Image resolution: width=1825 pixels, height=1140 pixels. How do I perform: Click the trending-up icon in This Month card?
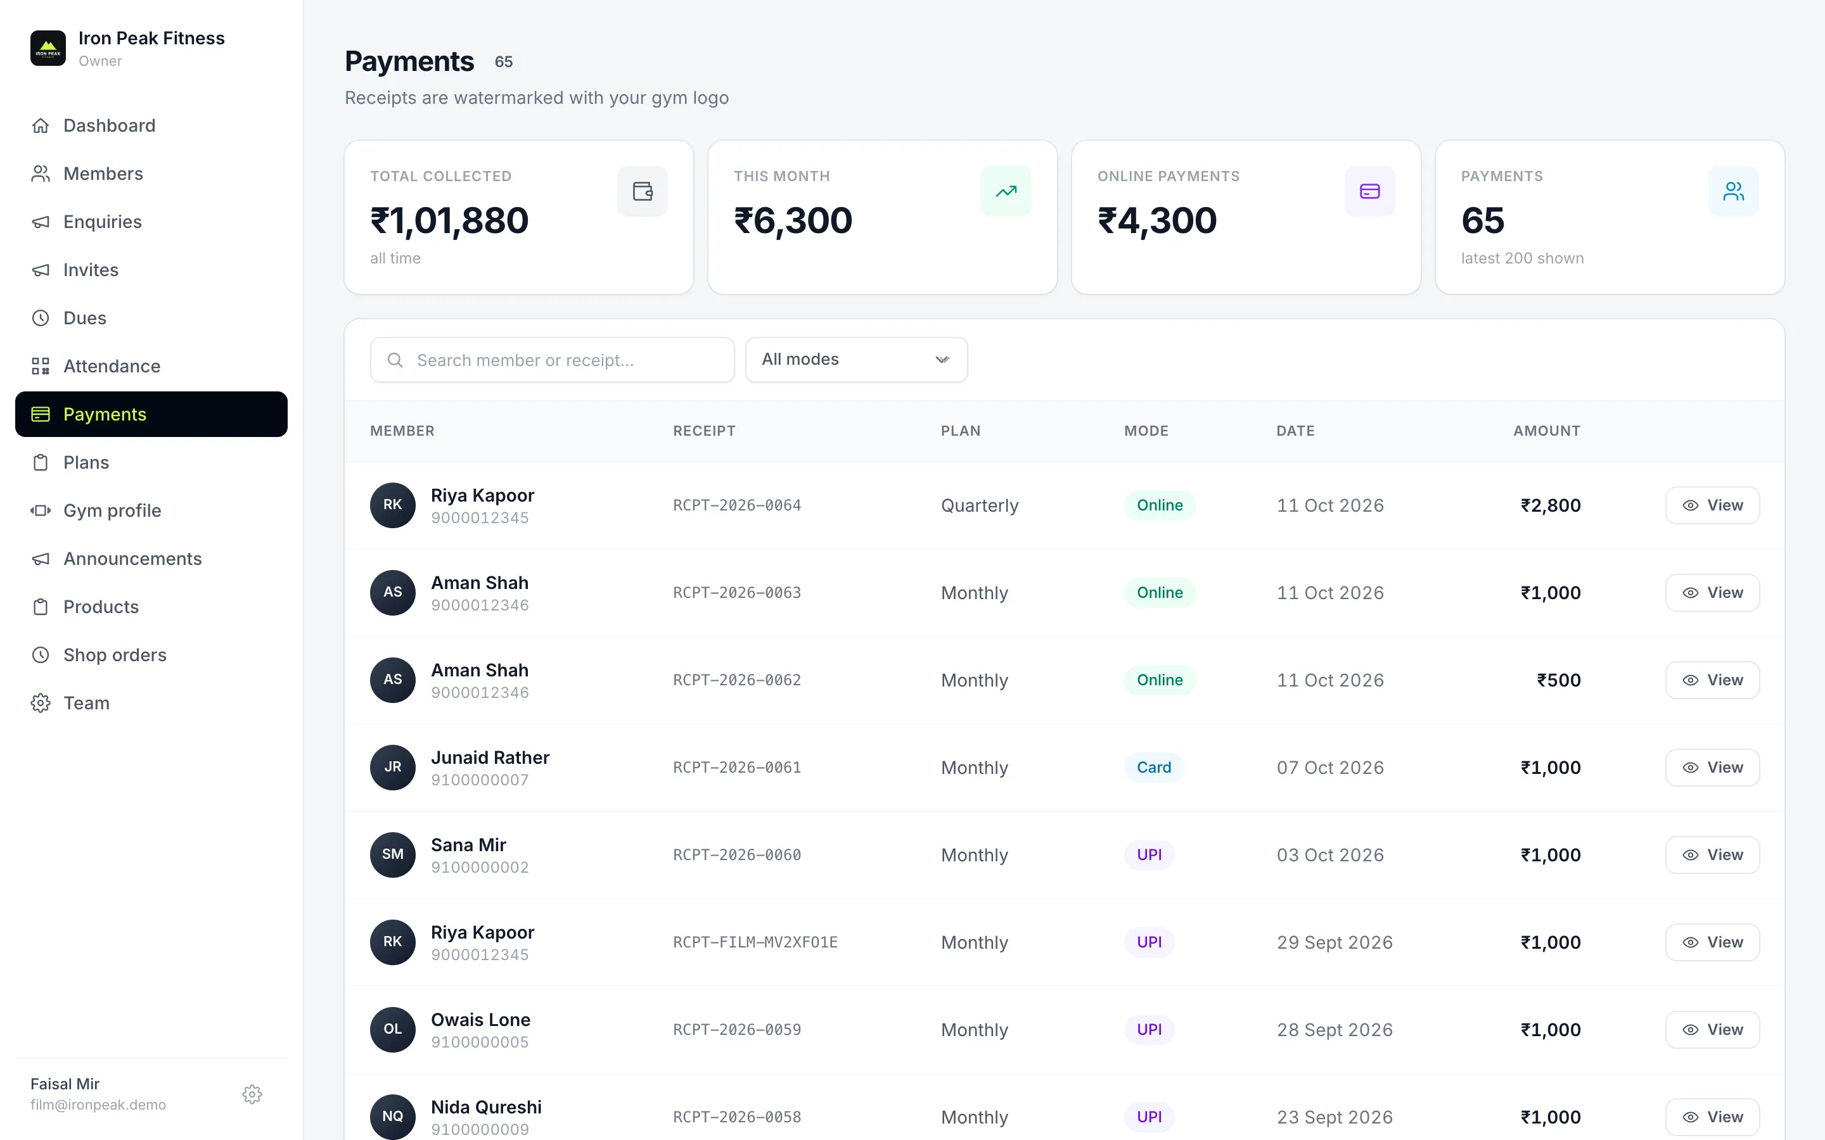tap(1006, 191)
